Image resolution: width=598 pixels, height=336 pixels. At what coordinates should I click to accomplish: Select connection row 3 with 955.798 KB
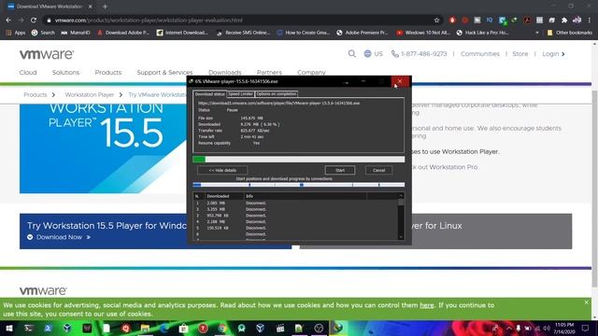click(x=296, y=216)
